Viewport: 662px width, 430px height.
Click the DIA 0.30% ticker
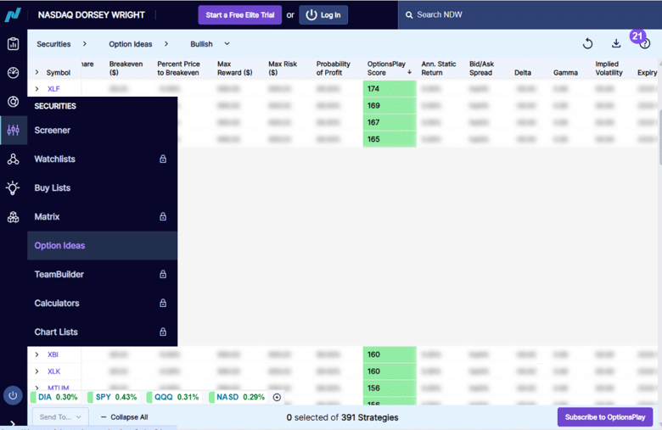[x=54, y=397]
